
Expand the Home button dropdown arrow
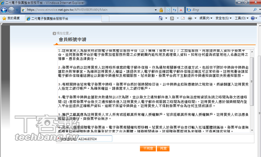coord(166,18)
